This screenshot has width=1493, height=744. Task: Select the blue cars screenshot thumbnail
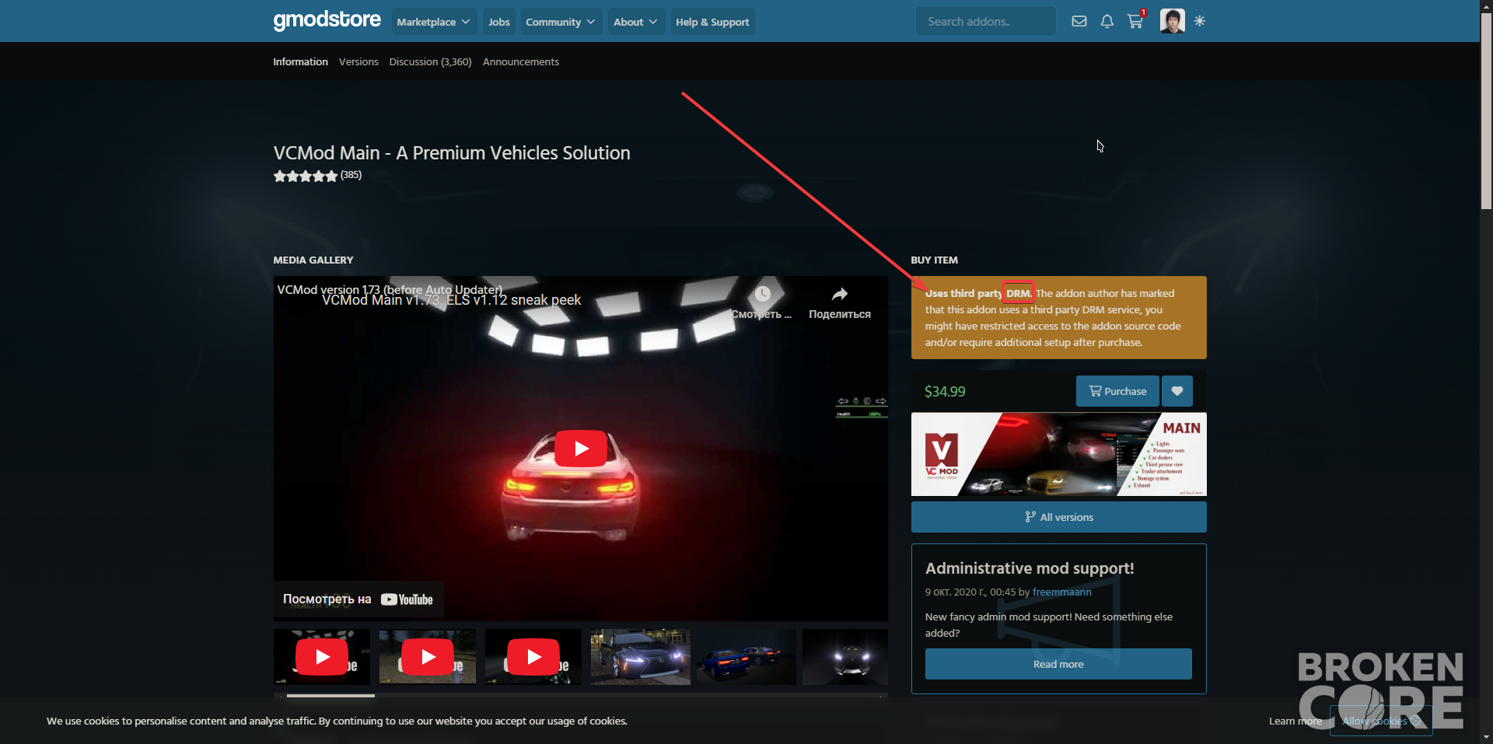pos(746,657)
